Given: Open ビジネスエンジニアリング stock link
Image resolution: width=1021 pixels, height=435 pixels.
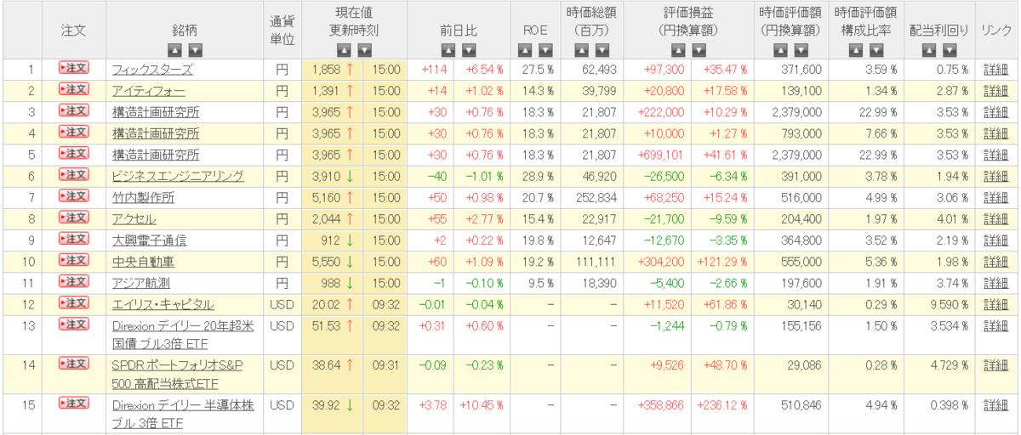Looking at the screenshot, I should point(178,176).
